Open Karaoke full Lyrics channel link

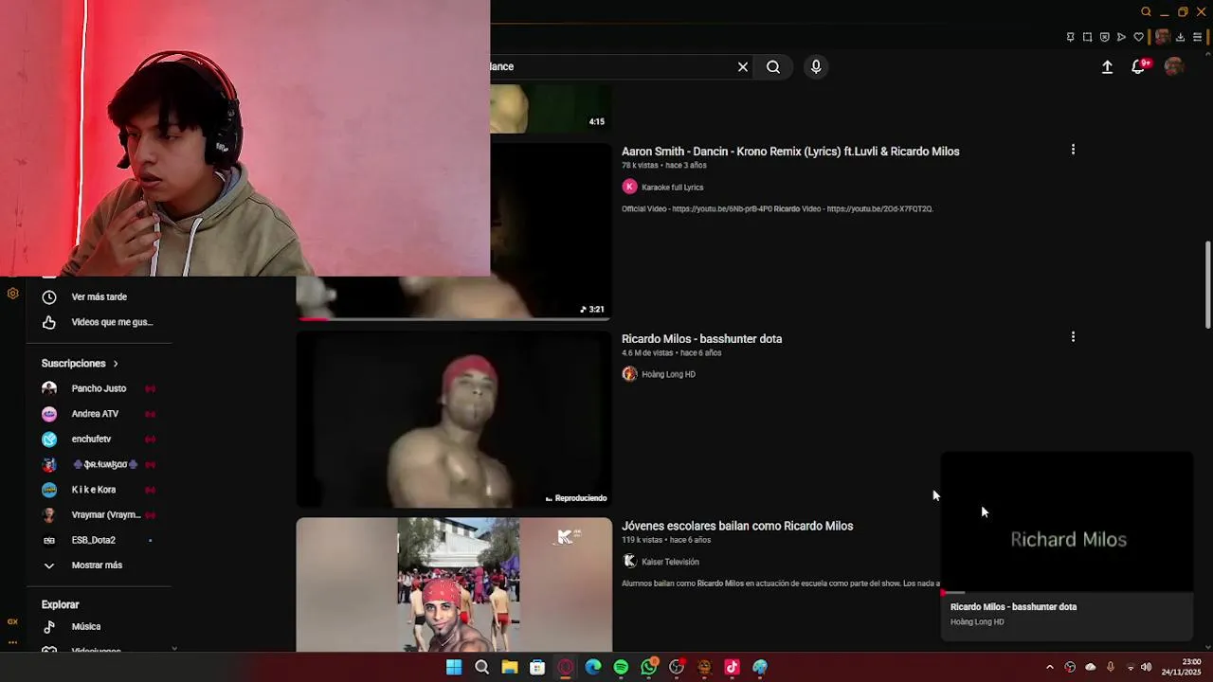point(672,188)
